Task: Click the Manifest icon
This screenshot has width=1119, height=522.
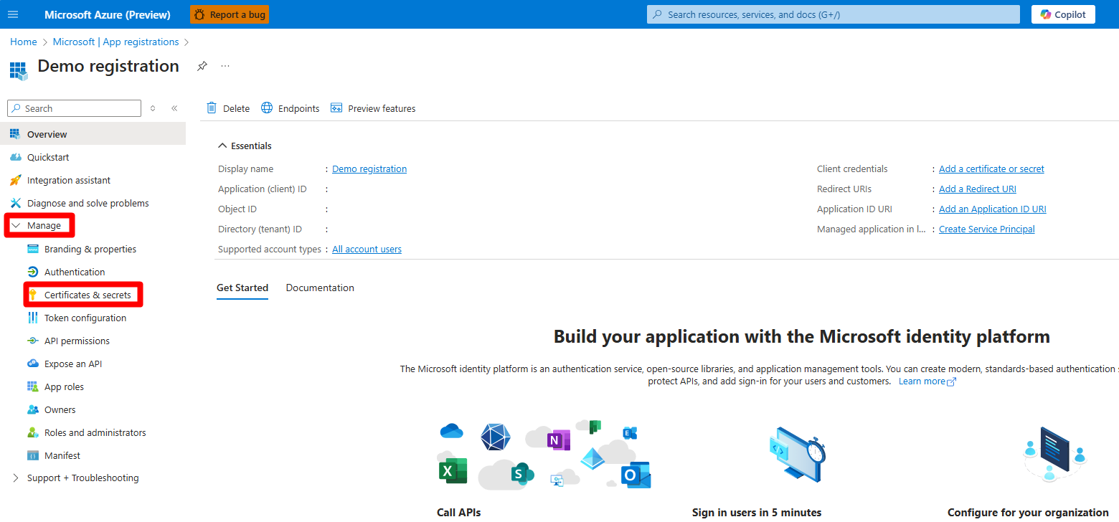Action: 32,455
